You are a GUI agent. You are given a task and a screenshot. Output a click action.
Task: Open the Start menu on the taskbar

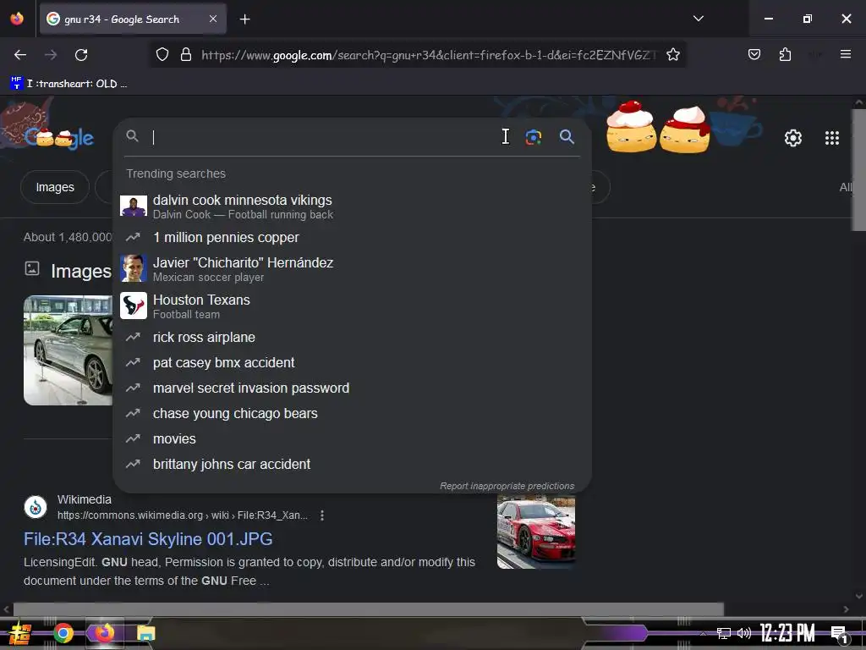pos(20,633)
